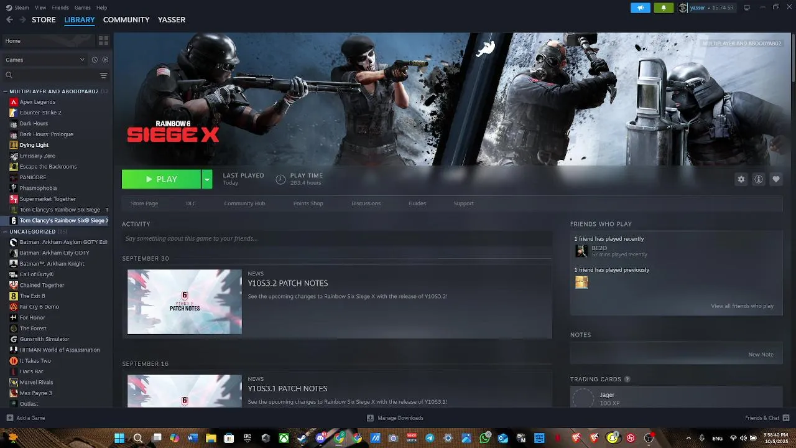This screenshot has width=796, height=448.
Task: Open the Y10S3.2 patch notes thumbnail
Action: (x=185, y=302)
